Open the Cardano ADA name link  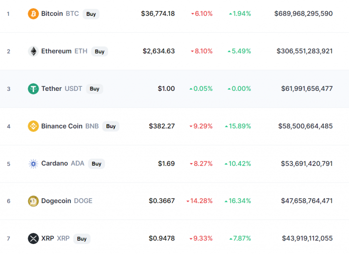pyautogui.click(x=63, y=164)
